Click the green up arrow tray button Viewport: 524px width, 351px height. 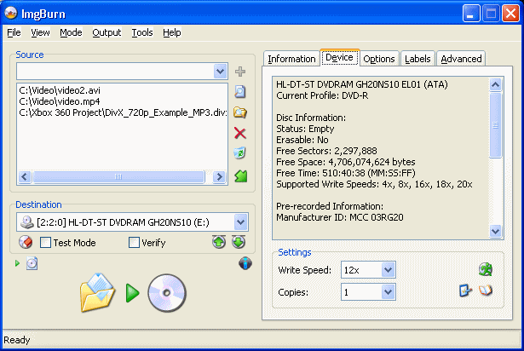219,242
